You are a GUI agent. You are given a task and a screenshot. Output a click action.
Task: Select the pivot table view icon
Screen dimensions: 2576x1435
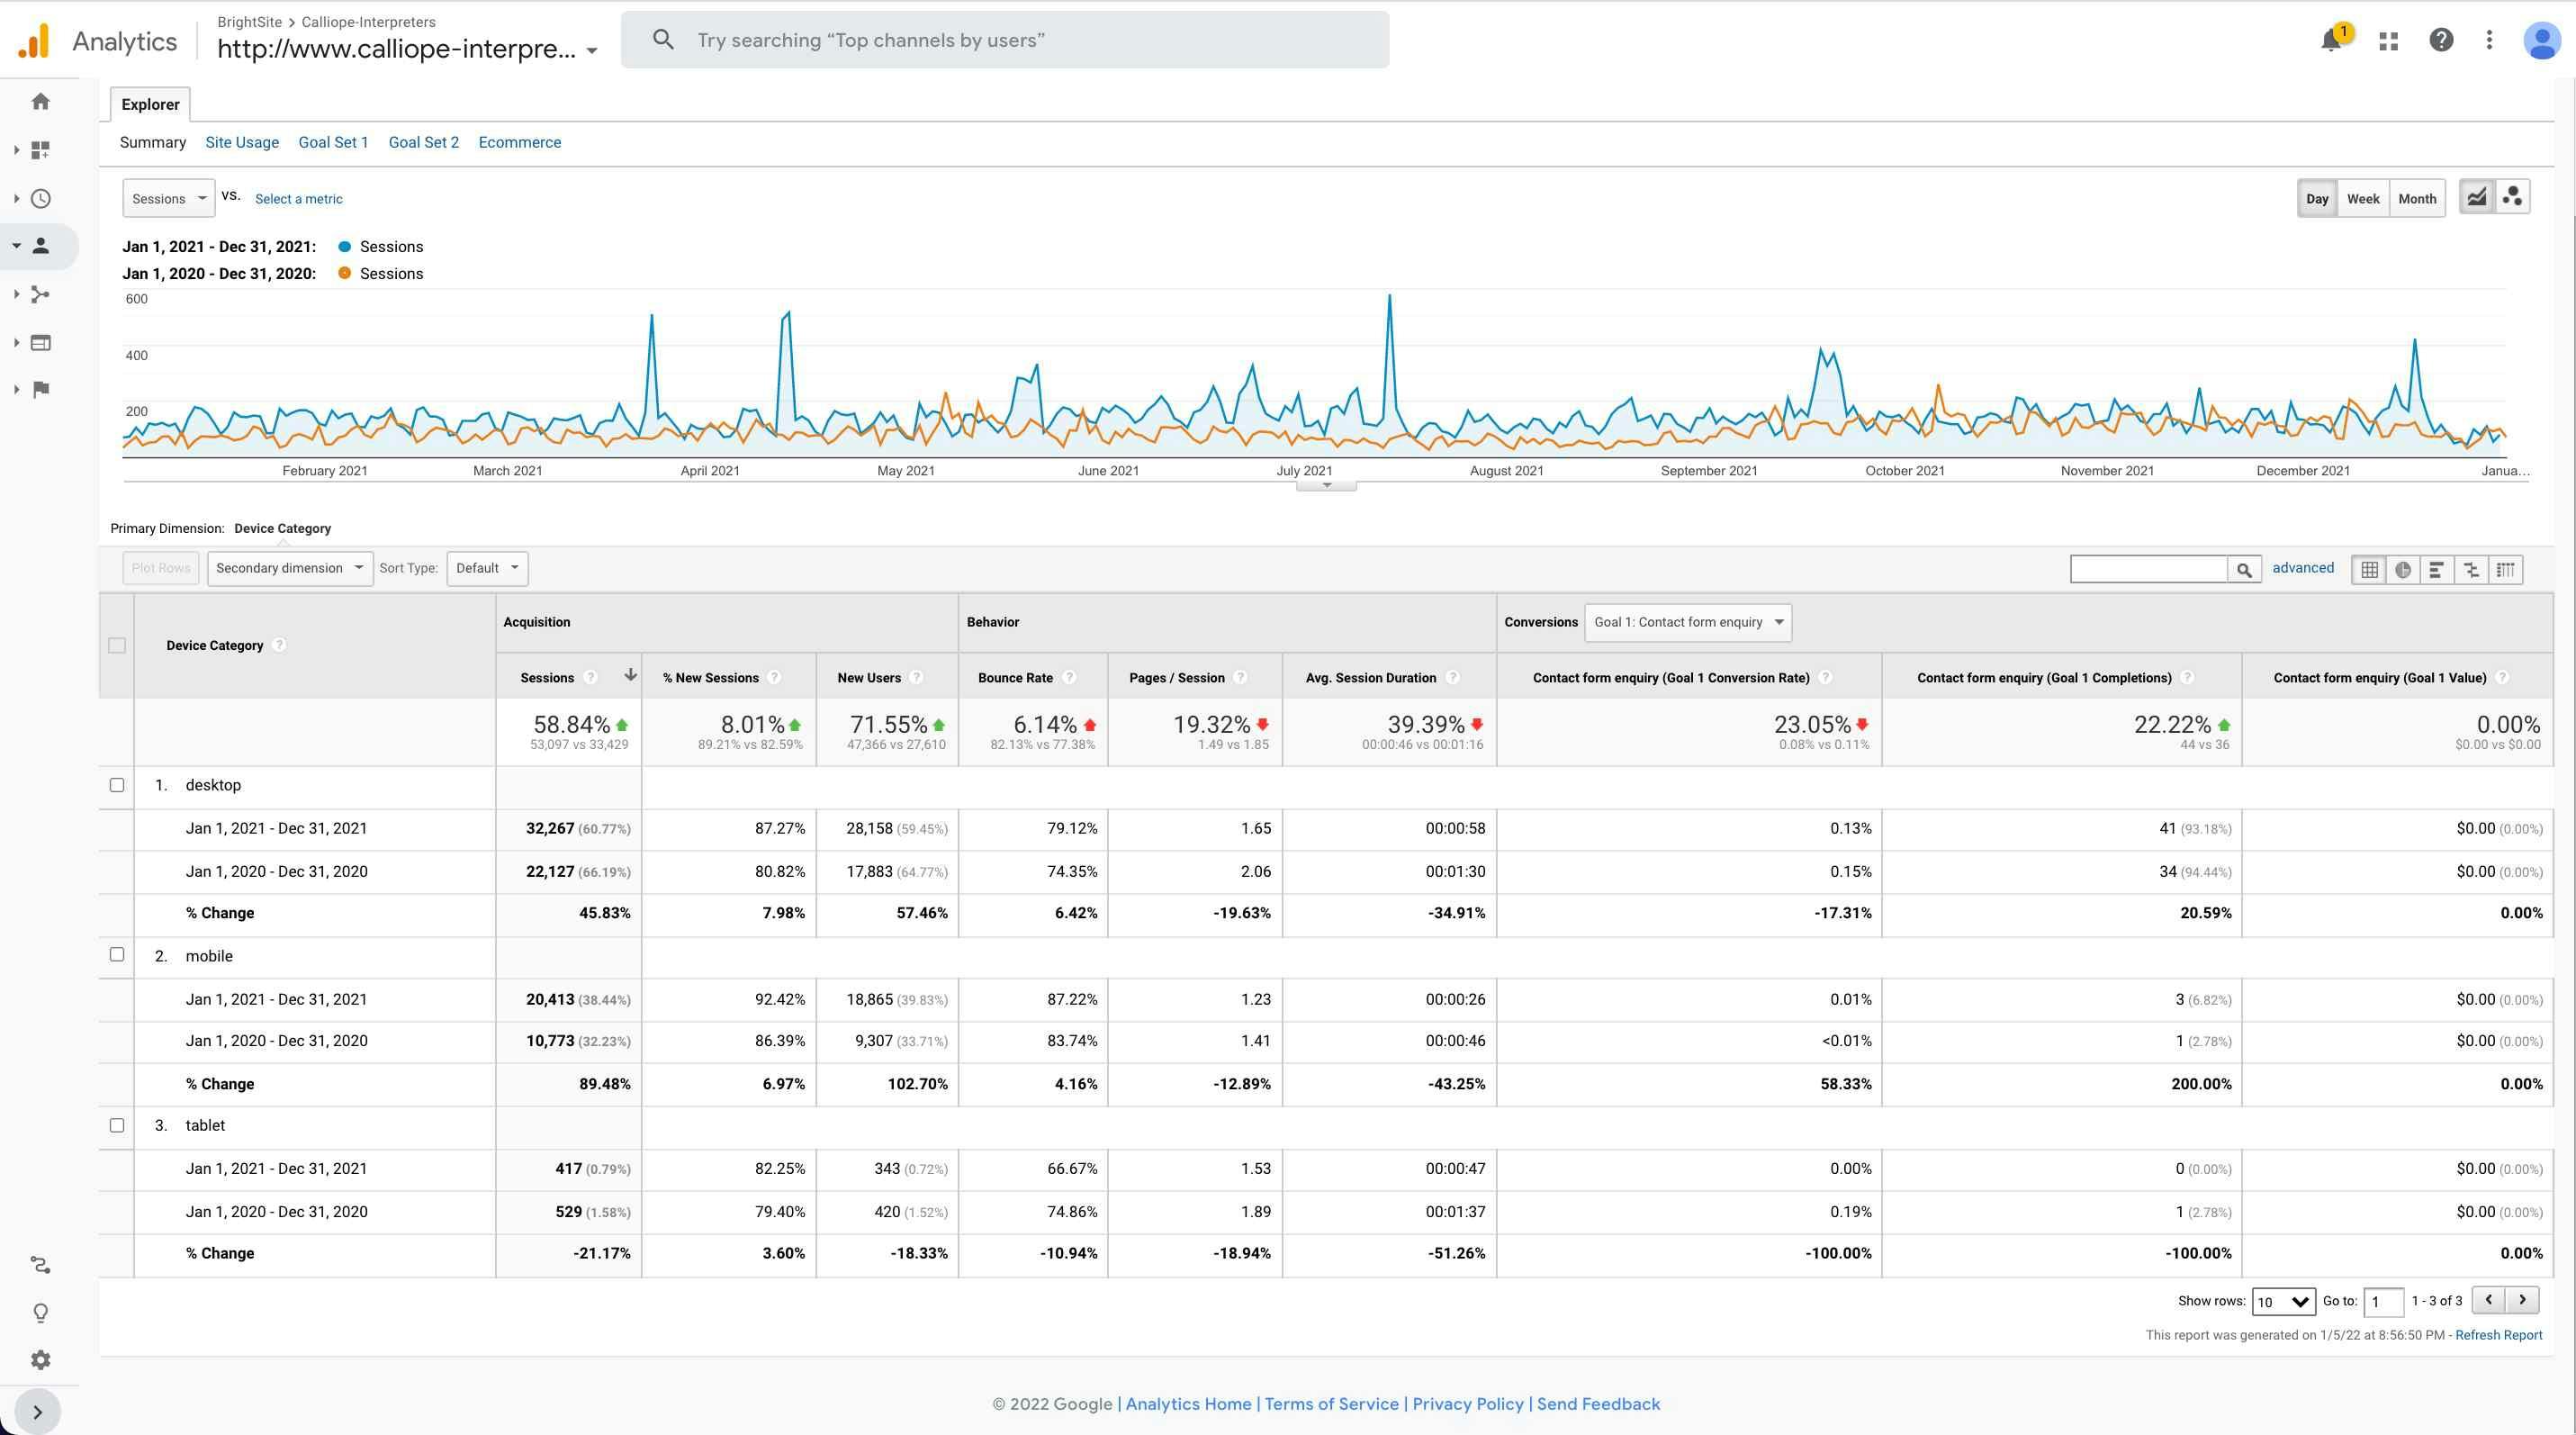pos(2505,570)
